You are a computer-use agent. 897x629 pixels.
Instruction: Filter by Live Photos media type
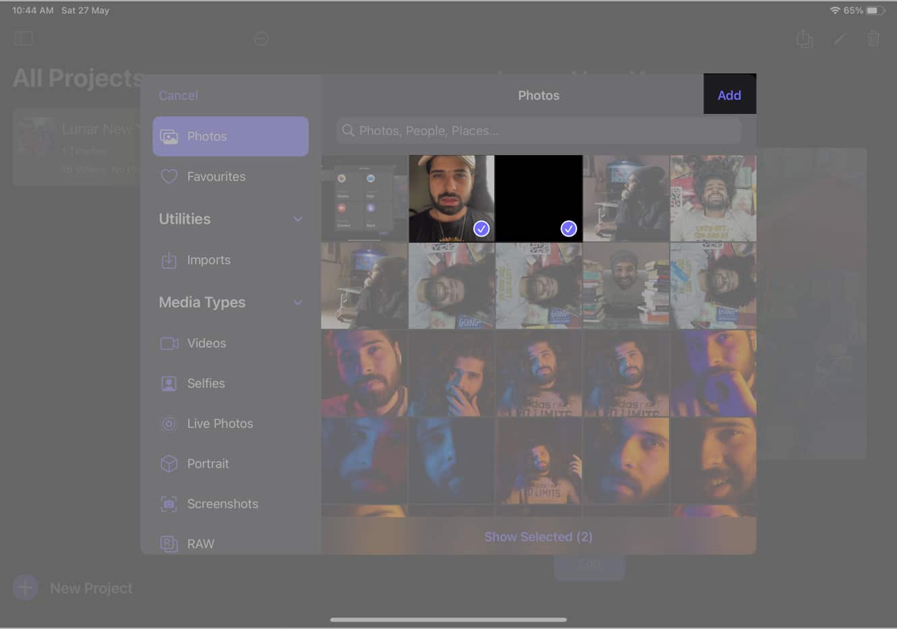pos(231,423)
